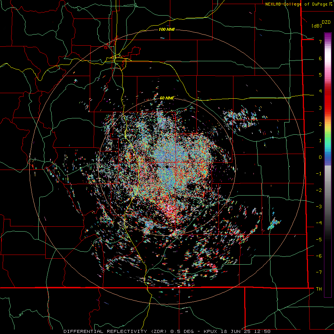The width and height of the screenshot is (334, 334).
Task: Click the DIFFERENTIAL REFLECTIVITY (ZDR) footer title
Action: pyautogui.click(x=116, y=331)
